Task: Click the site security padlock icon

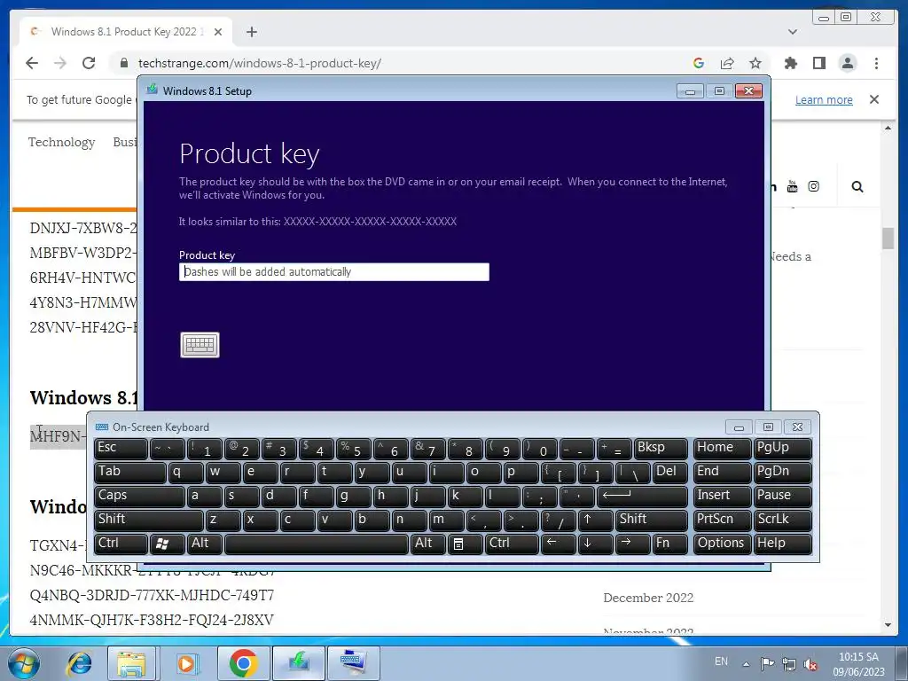Action: click(123, 63)
